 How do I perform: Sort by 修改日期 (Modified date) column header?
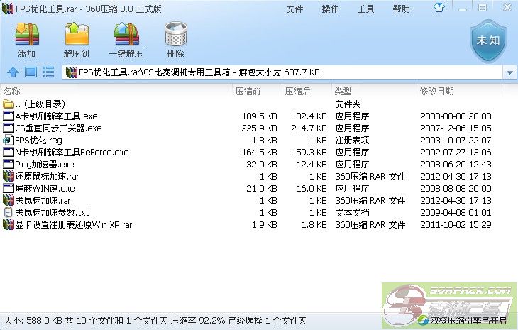point(436,91)
